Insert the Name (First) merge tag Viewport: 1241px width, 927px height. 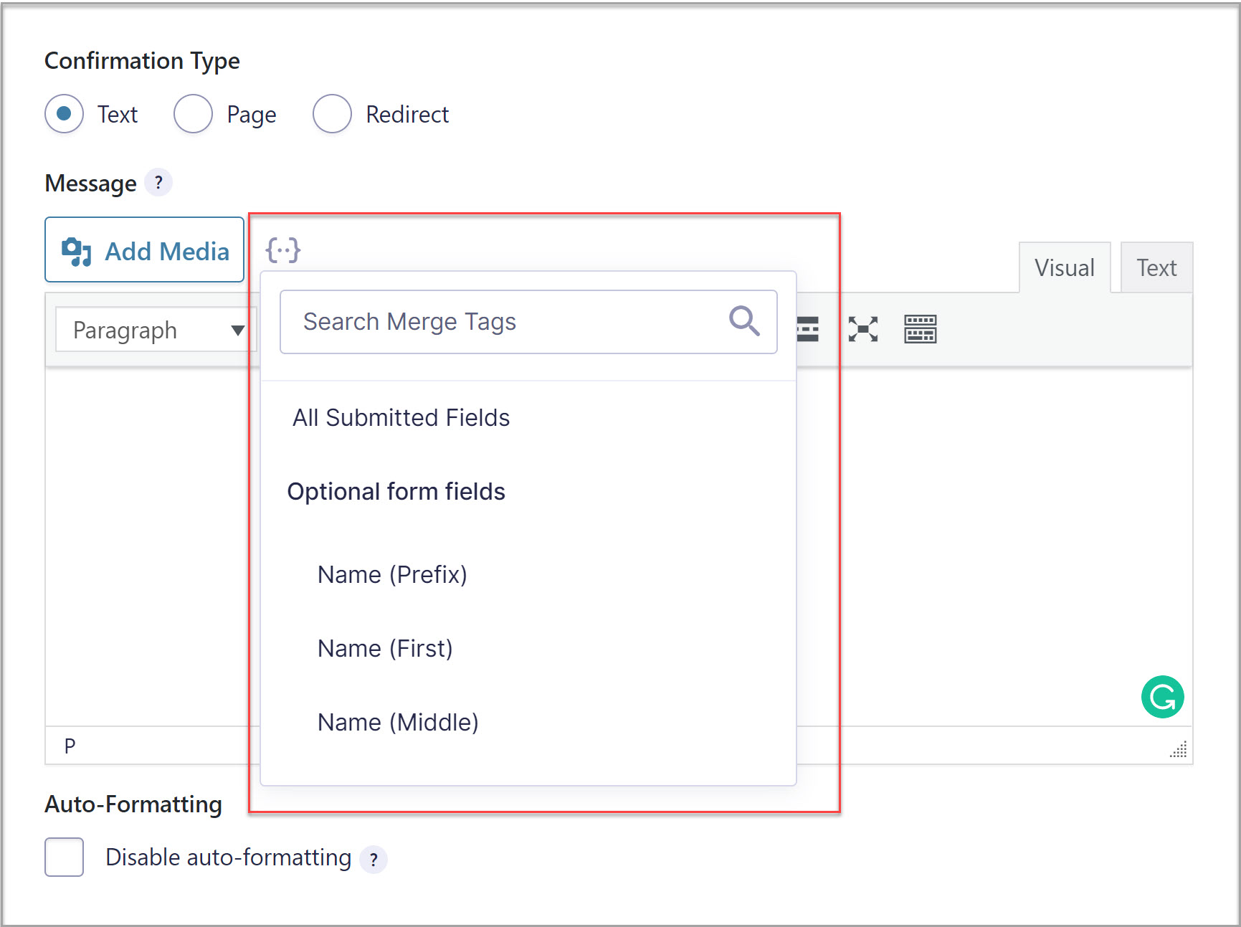[x=385, y=648]
